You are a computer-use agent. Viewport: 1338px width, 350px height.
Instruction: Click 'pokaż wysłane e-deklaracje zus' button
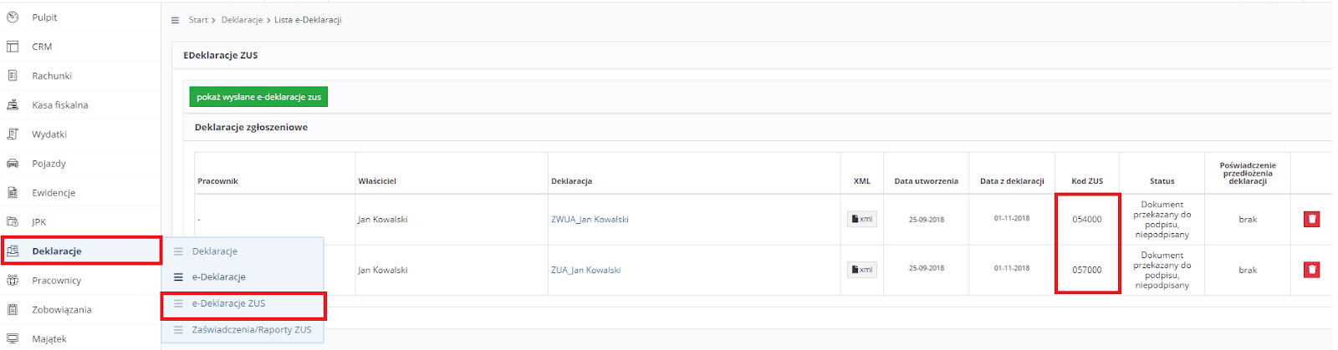[x=258, y=97]
